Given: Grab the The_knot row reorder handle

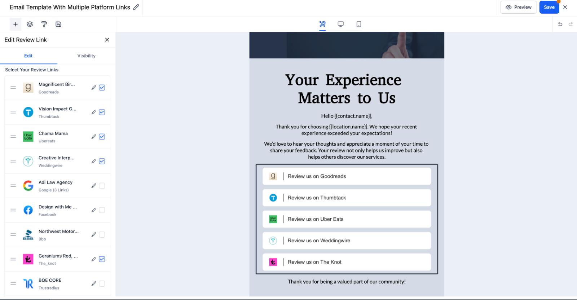Looking at the screenshot, I should coord(13,259).
